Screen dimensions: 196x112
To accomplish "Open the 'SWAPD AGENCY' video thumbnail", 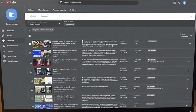I will coord(41,44).
